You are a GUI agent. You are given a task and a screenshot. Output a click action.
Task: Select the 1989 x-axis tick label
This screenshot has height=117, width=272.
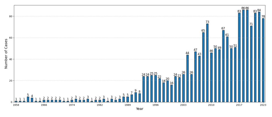point(128,105)
